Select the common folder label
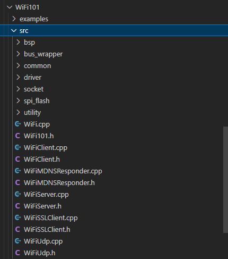This screenshot has width=228, height=259. click(x=37, y=66)
